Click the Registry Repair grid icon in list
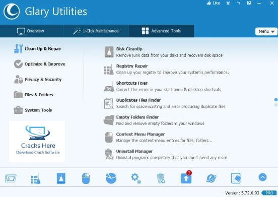 (109, 70)
